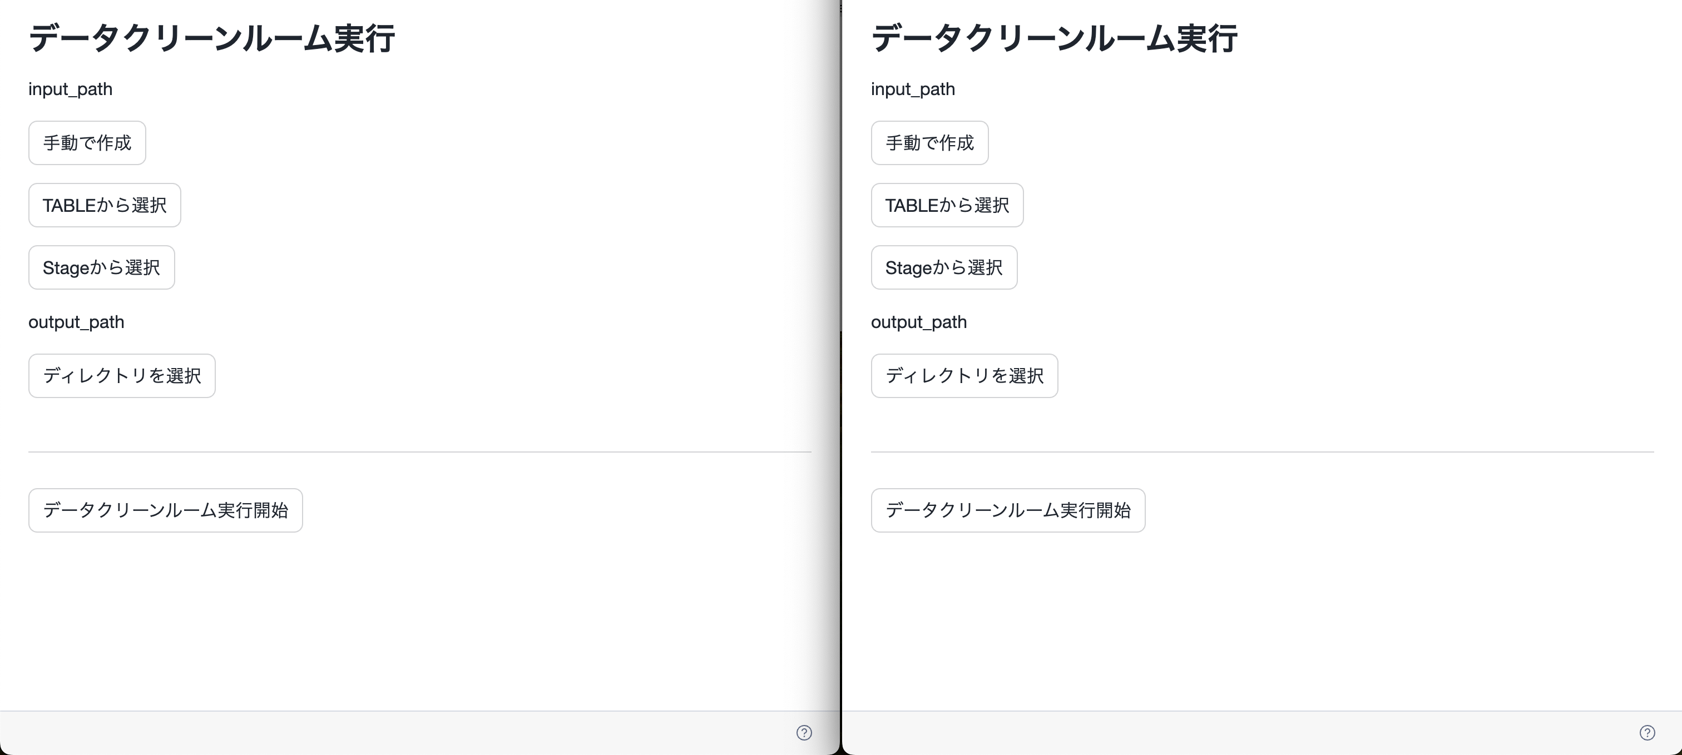The image size is (1682, 755).
Task: Click 手動で作成 button in right pane
Action: [x=929, y=143]
